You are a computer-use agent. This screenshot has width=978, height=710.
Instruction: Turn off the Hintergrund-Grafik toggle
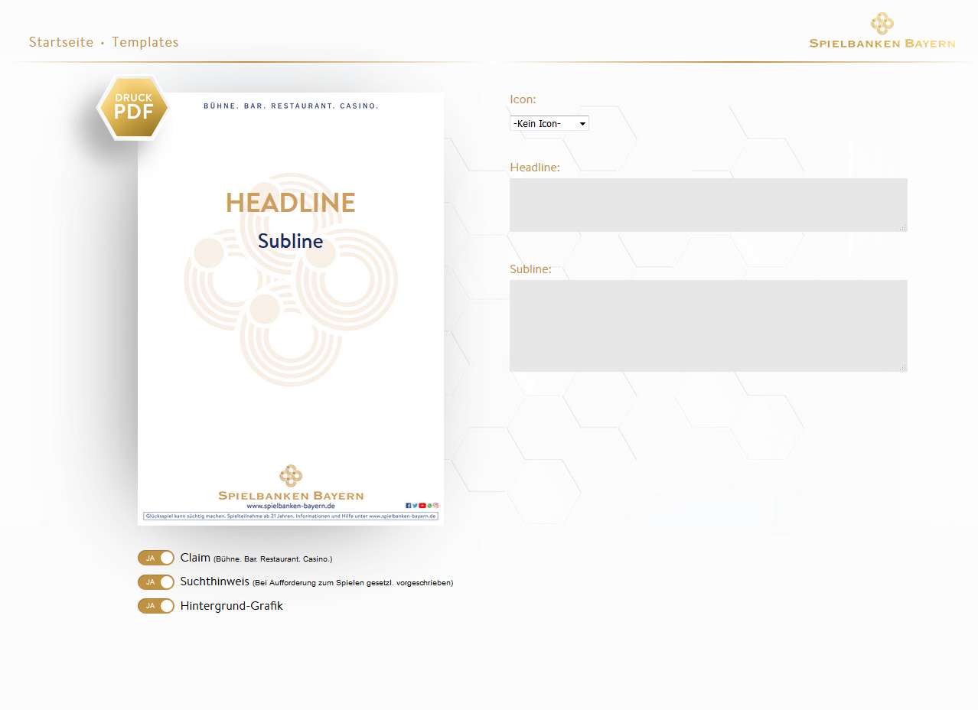tap(156, 606)
